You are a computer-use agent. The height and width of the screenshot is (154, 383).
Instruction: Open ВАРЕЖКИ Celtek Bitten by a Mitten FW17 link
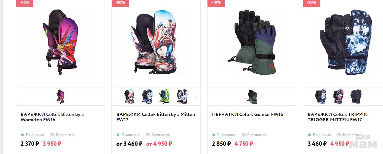(x=156, y=117)
